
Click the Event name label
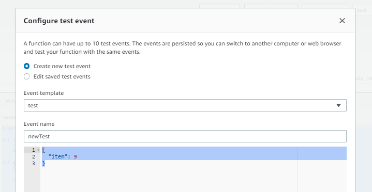tap(39, 124)
